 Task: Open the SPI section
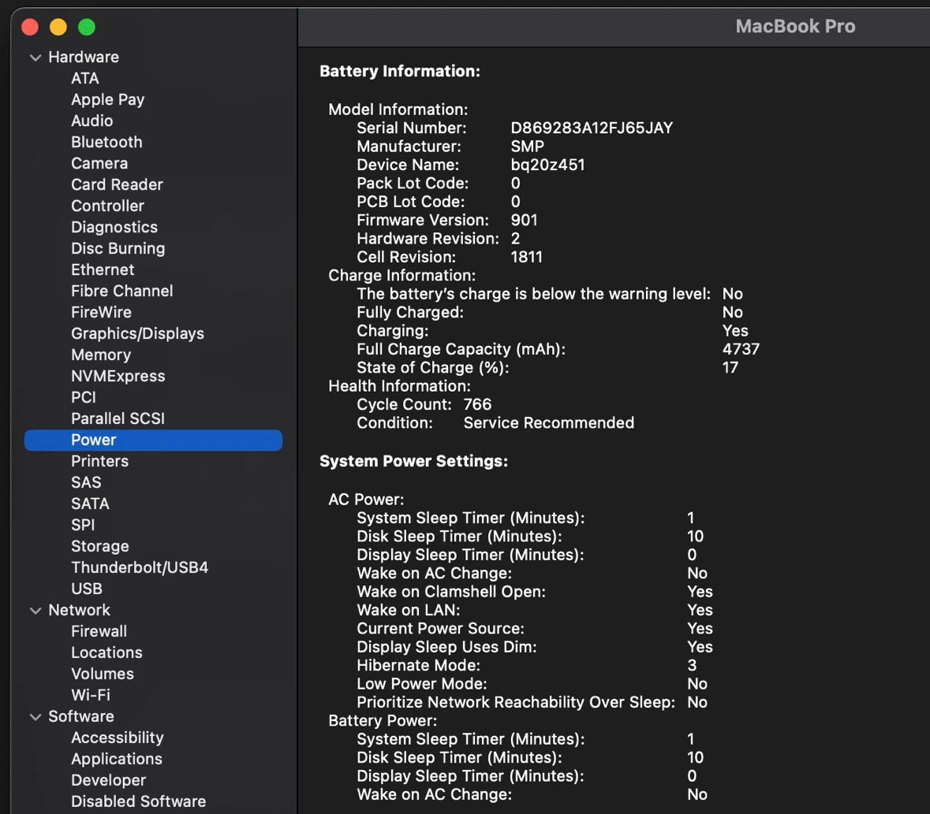(83, 525)
